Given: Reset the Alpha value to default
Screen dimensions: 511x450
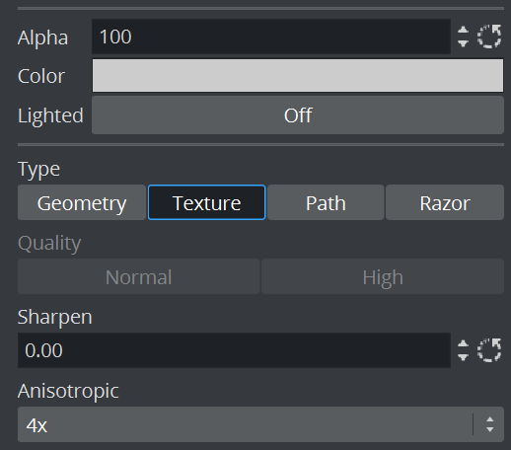Looking at the screenshot, I should point(489,37).
